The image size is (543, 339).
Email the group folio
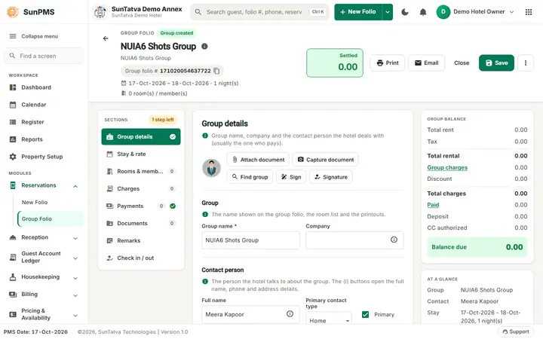tap(426, 63)
